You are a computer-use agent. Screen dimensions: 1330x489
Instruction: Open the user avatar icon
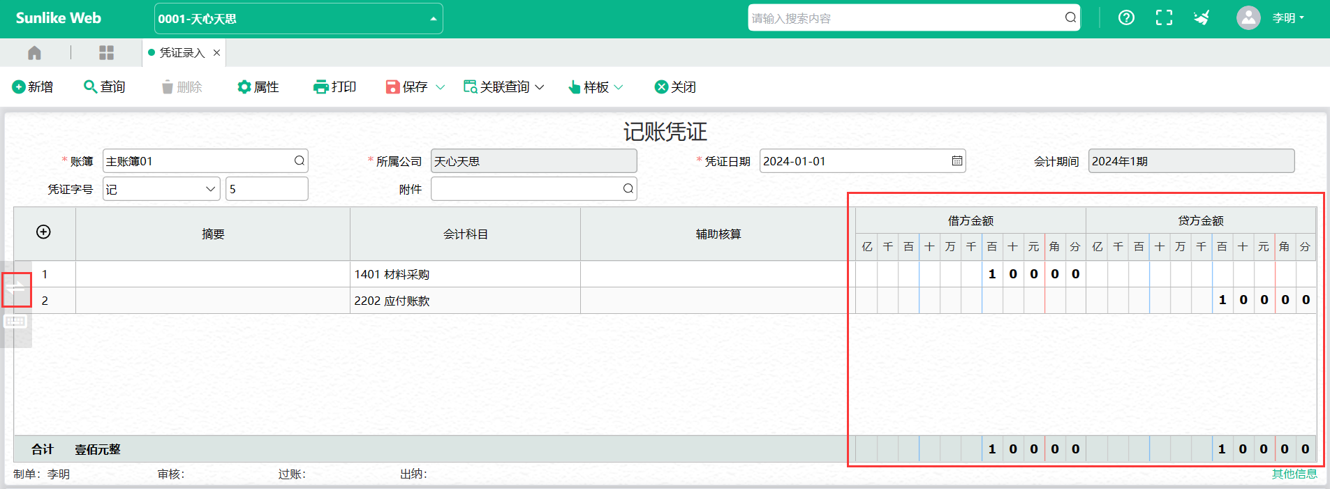coord(1248,18)
